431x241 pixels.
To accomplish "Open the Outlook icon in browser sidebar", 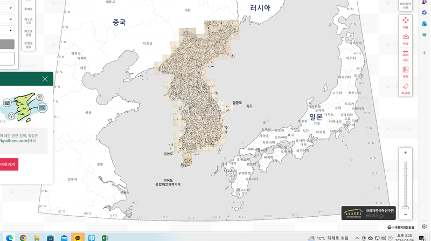I will coord(425,23).
